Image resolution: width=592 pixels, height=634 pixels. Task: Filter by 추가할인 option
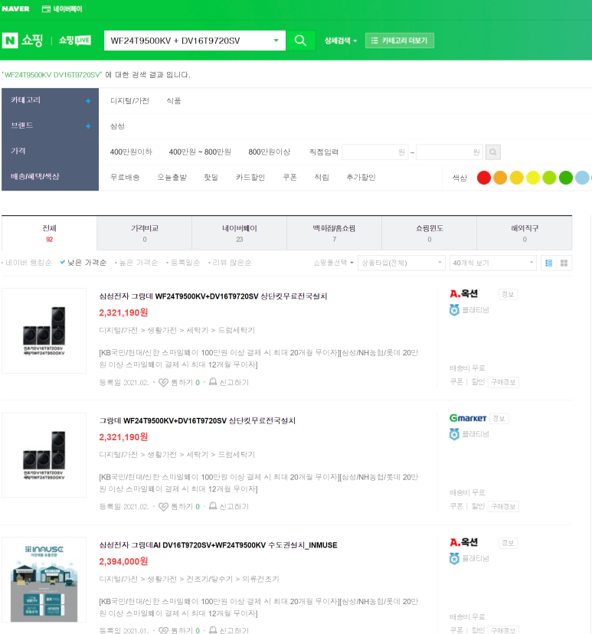point(361,178)
